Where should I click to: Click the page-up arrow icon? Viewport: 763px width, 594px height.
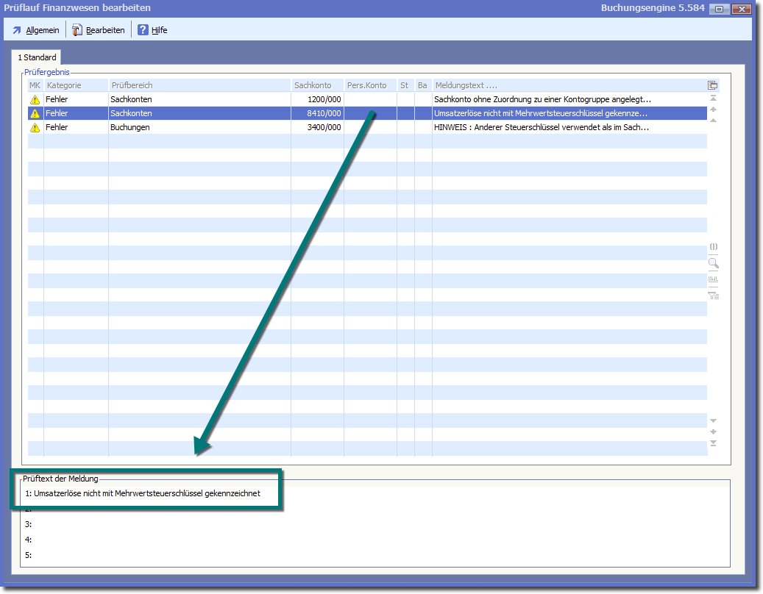point(713,110)
